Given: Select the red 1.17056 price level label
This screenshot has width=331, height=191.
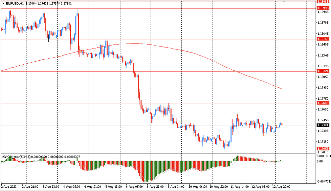Looking at the screenshot, I should click(323, 149).
